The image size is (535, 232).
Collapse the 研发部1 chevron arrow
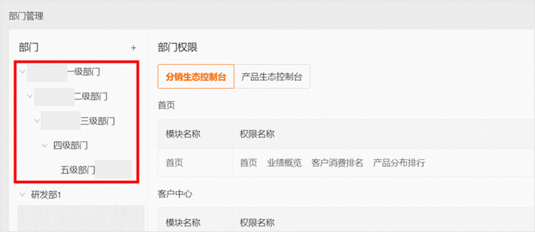[23, 195]
